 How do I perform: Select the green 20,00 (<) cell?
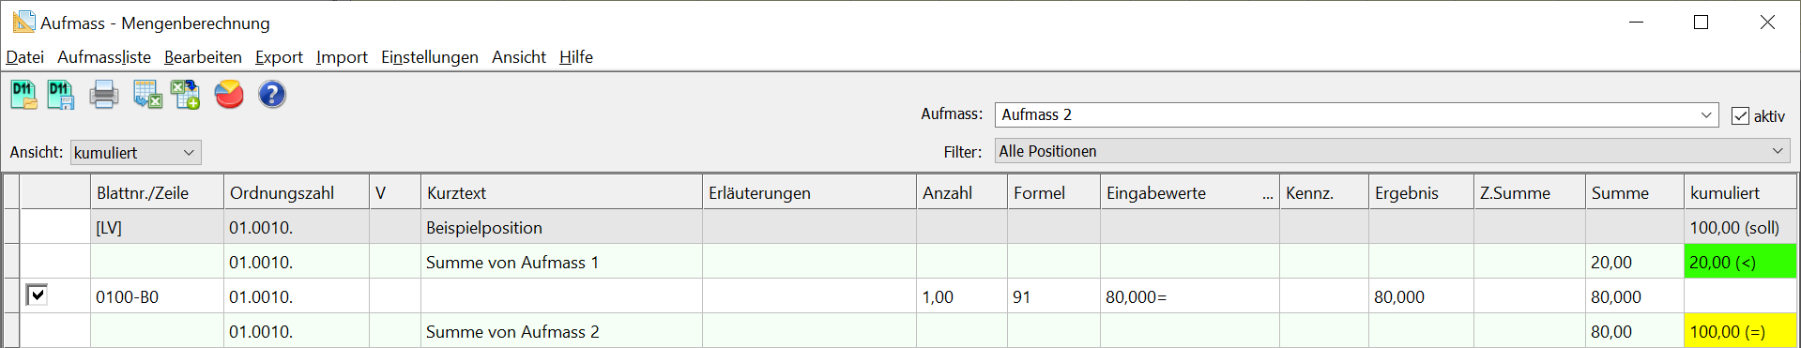1740,262
